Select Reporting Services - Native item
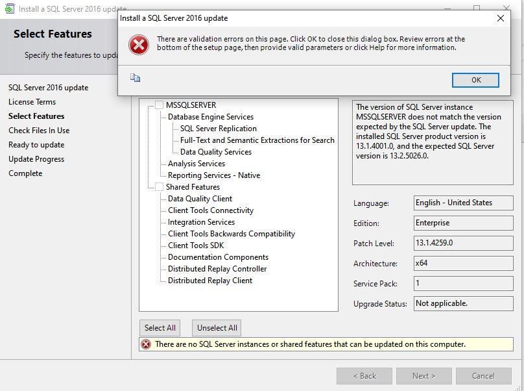 214,175
